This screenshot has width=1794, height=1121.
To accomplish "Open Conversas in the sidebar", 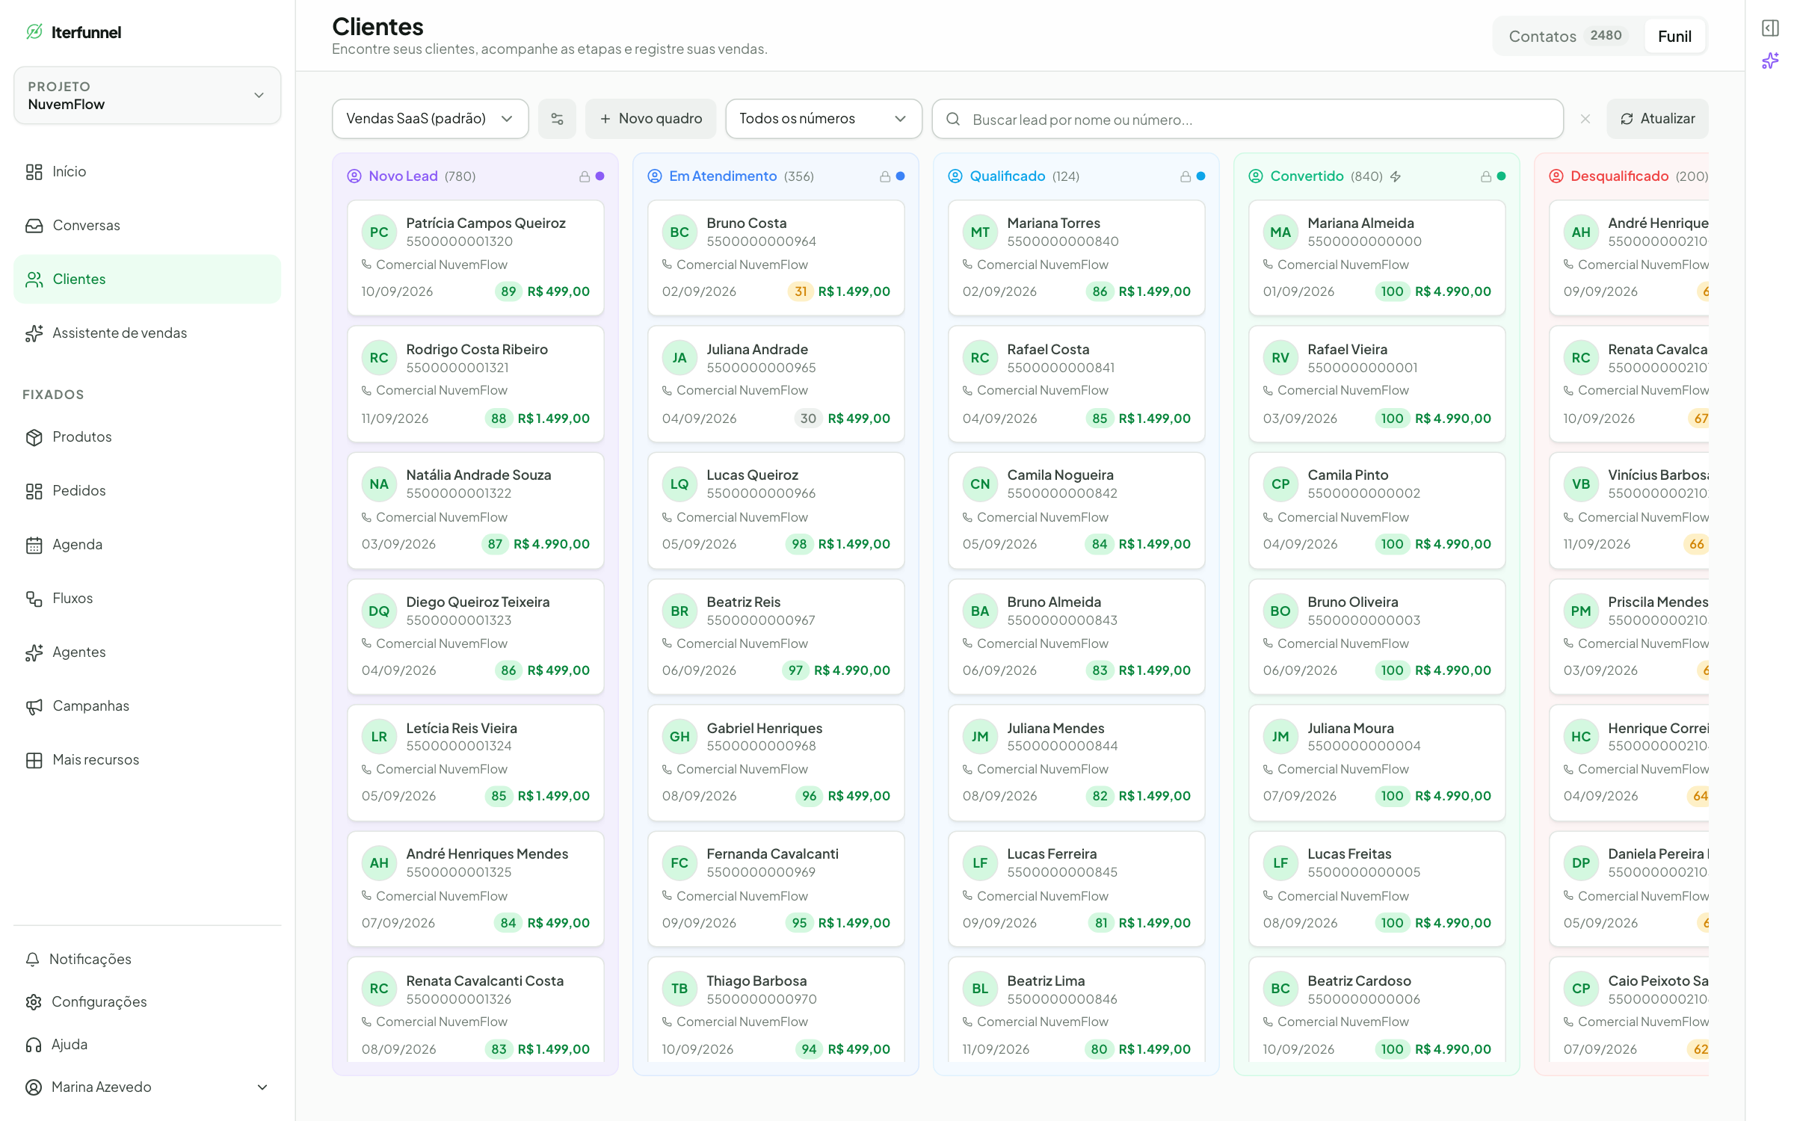I will pyautogui.click(x=147, y=226).
